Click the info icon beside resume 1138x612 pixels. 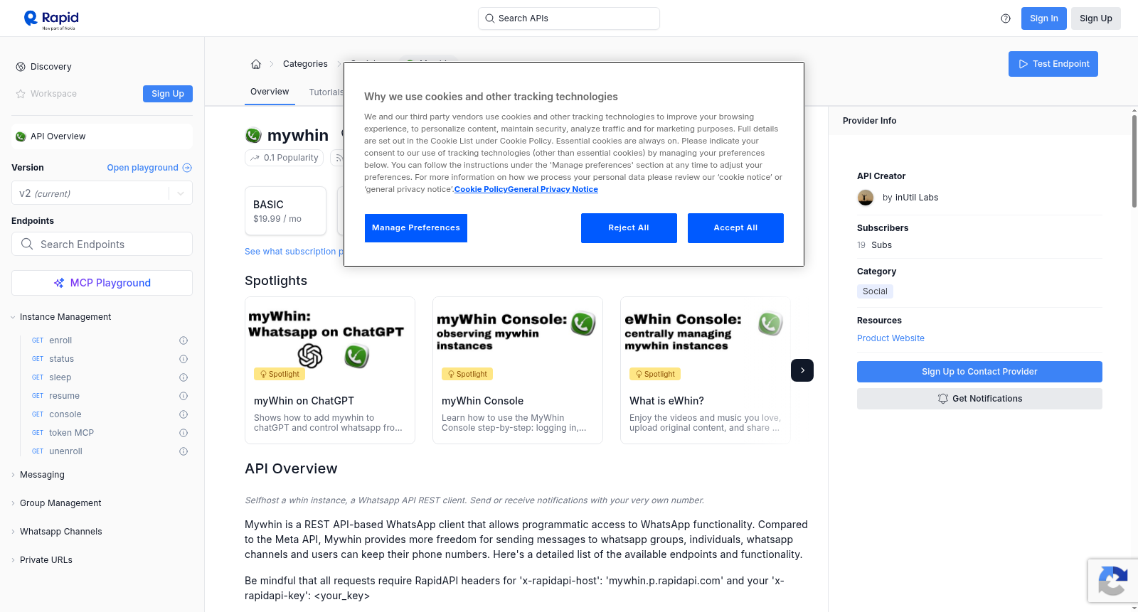[184, 396]
